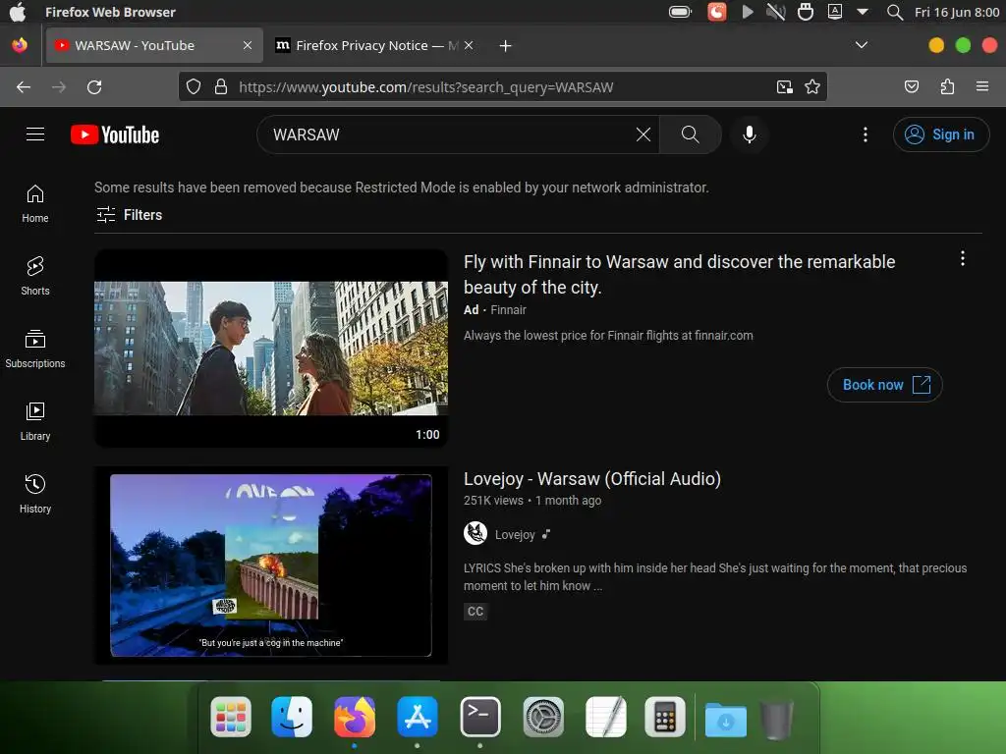Viewport: 1006px width, 754px height.
Task: Click the Lovejoy channel avatar
Action: pyautogui.click(x=475, y=533)
